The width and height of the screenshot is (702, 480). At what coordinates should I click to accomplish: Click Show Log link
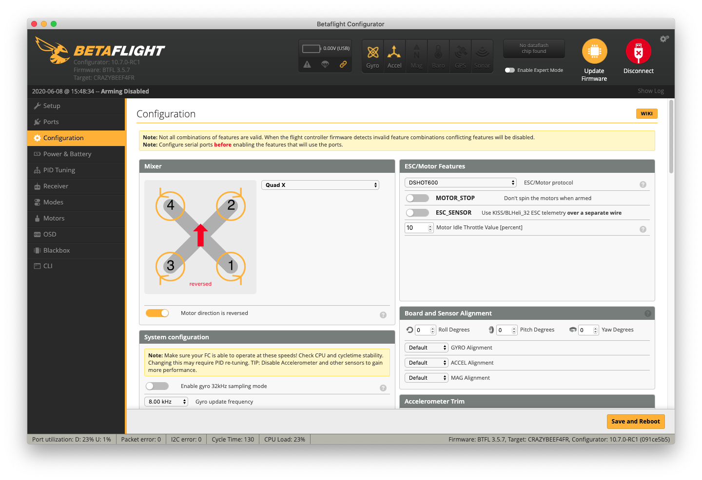[x=651, y=91]
